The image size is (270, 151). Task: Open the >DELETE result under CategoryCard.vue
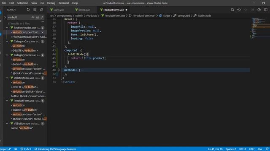24,50
